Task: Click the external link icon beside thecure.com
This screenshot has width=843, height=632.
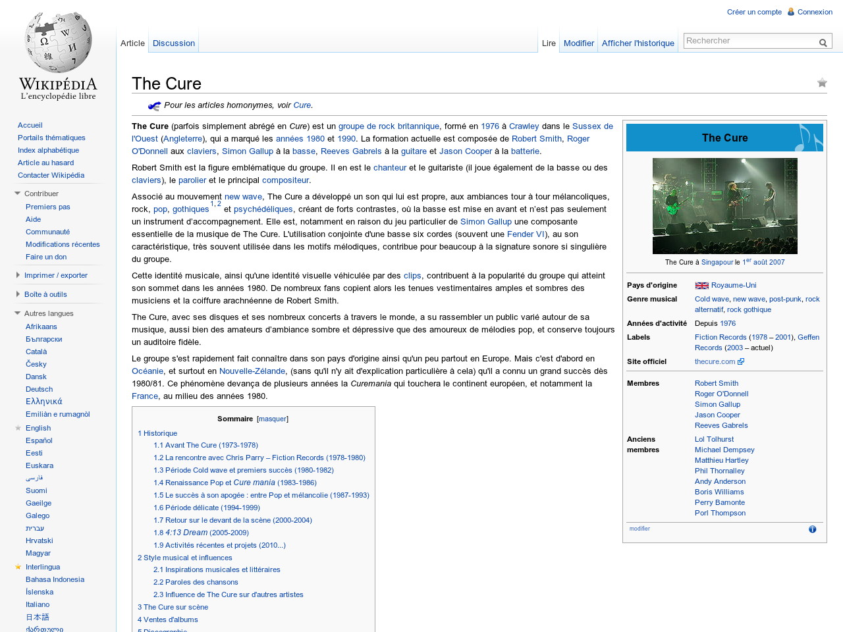Action: [741, 361]
